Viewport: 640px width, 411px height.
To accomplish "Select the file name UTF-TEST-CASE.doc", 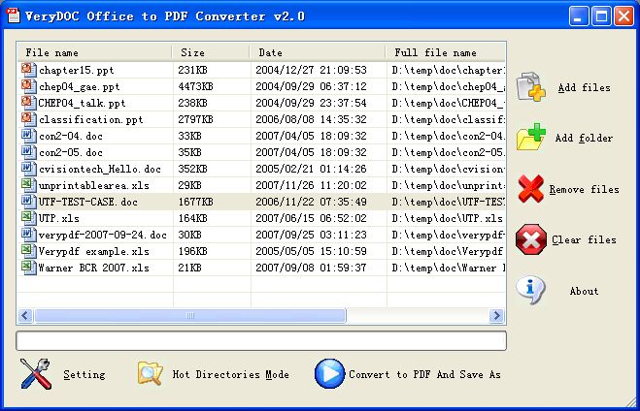I will (x=87, y=202).
